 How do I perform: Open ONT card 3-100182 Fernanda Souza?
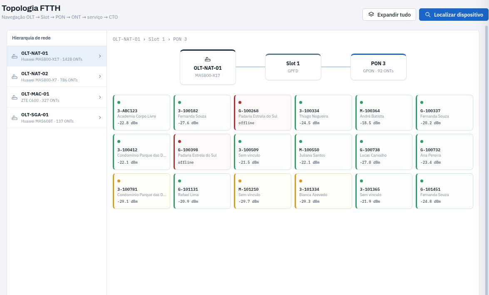point(202,113)
